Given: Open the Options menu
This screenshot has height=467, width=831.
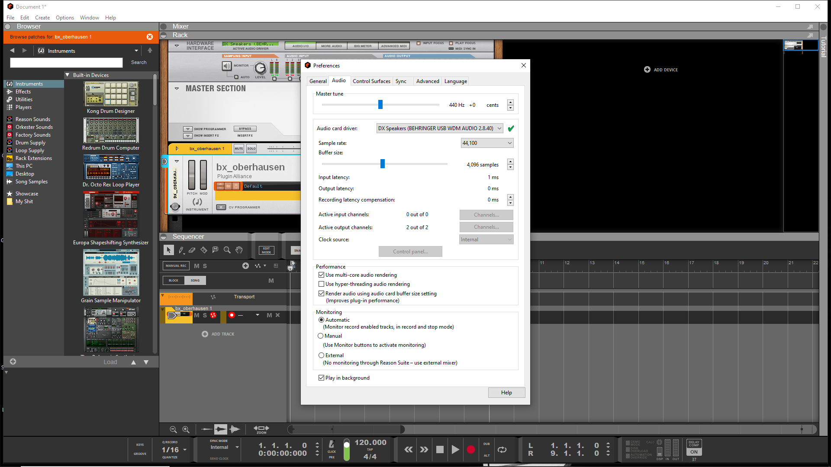Looking at the screenshot, I should pos(65,18).
